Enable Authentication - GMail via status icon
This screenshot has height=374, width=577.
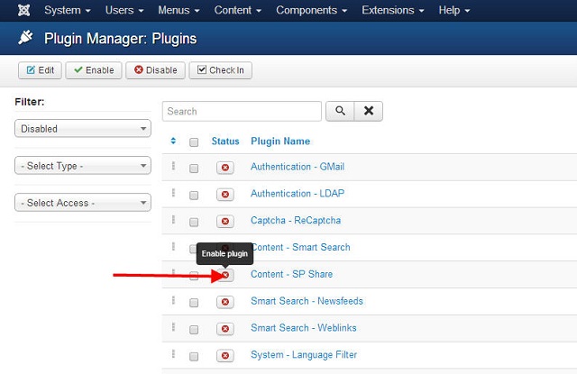225,168
